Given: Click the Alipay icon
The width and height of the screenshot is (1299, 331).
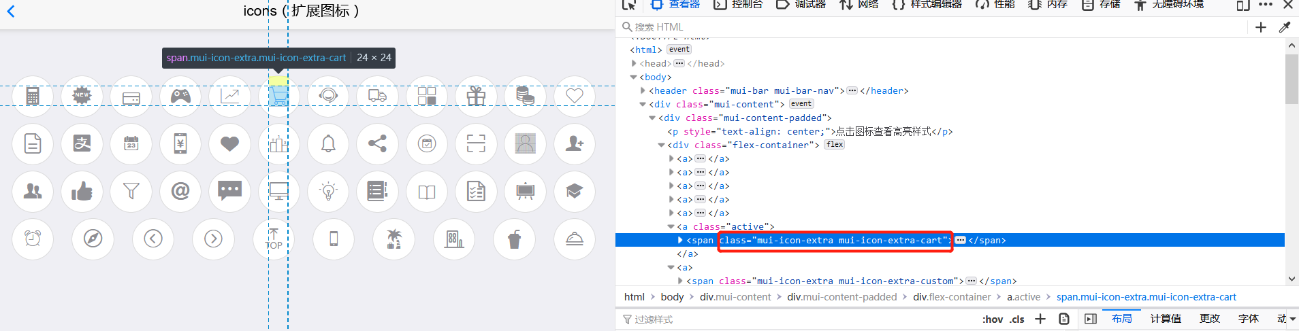Looking at the screenshot, I should coord(82,143).
